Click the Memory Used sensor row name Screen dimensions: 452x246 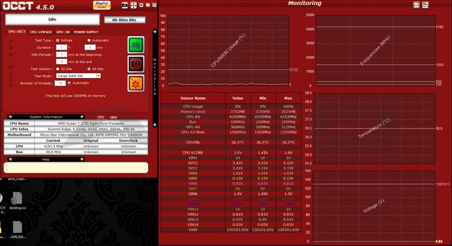193,111
